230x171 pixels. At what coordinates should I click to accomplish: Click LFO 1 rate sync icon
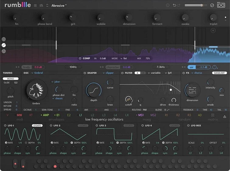pos(6,143)
